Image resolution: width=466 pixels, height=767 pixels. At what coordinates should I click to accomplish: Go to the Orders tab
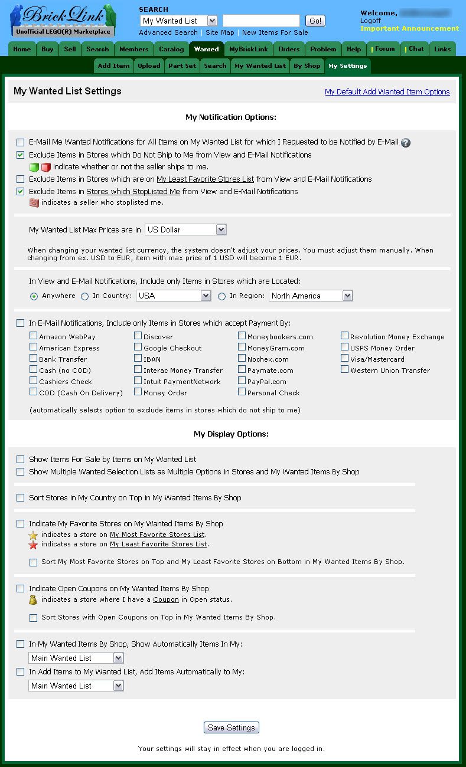289,49
